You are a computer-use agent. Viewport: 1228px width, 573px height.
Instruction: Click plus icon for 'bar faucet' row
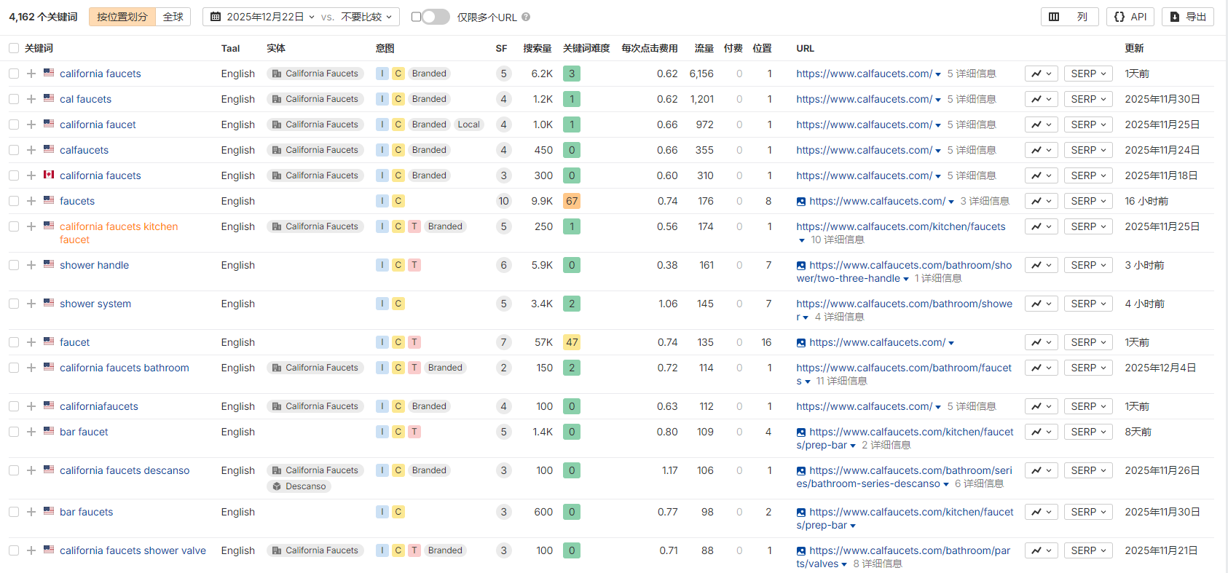(x=31, y=432)
